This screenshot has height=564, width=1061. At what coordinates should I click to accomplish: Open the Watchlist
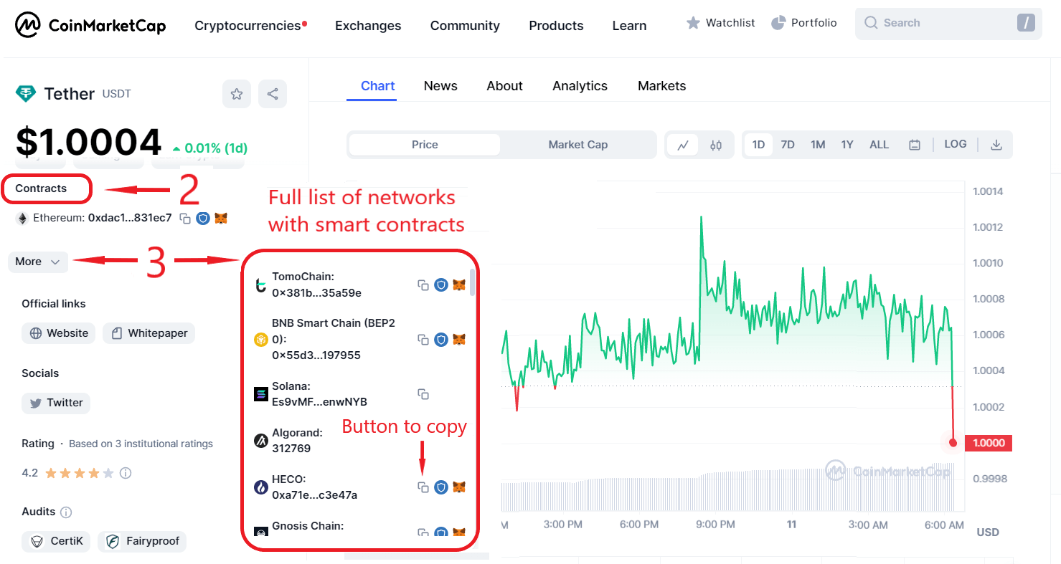[x=720, y=23]
